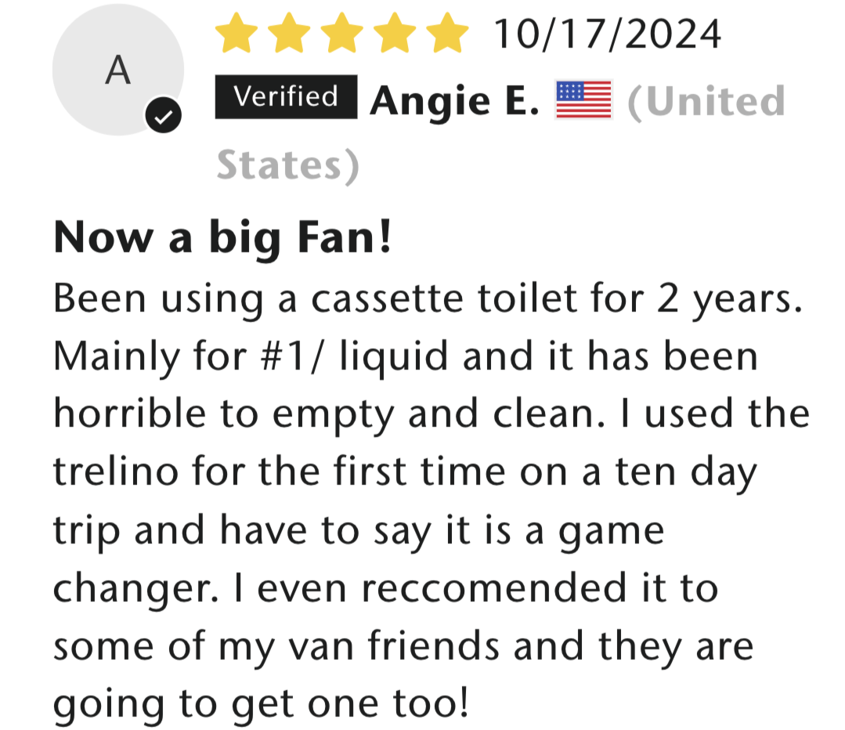Click the word "reccomended" in the review
845x730 pixels.
494,587
